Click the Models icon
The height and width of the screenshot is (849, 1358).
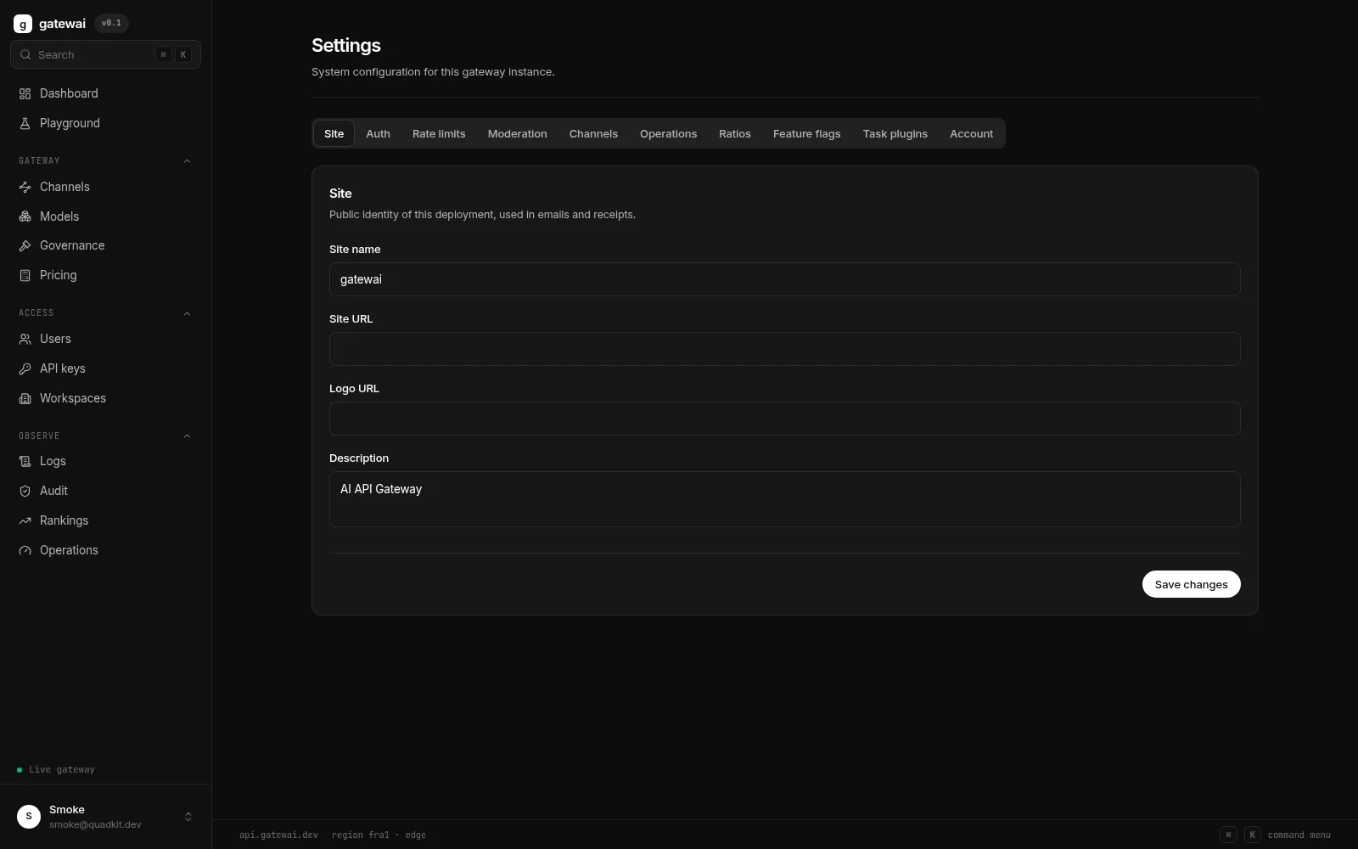point(25,216)
